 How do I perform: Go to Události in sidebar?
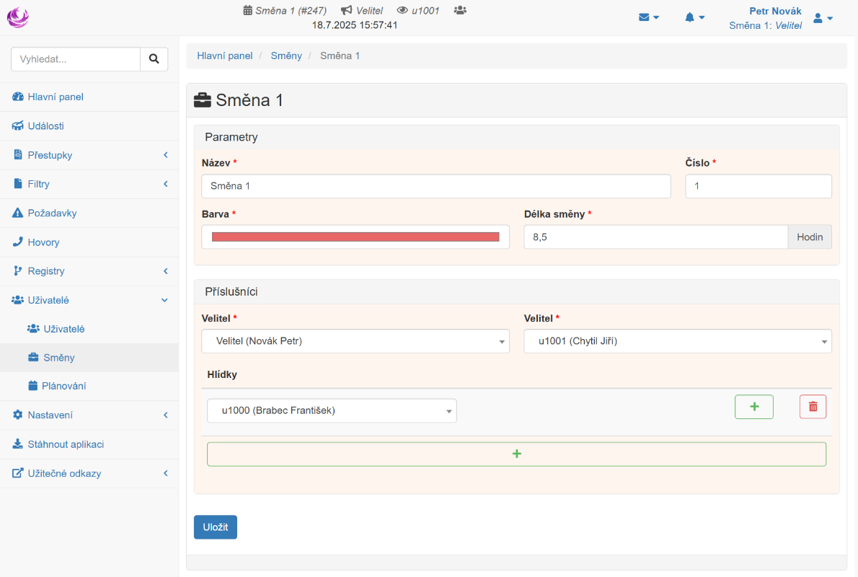pyautogui.click(x=45, y=126)
